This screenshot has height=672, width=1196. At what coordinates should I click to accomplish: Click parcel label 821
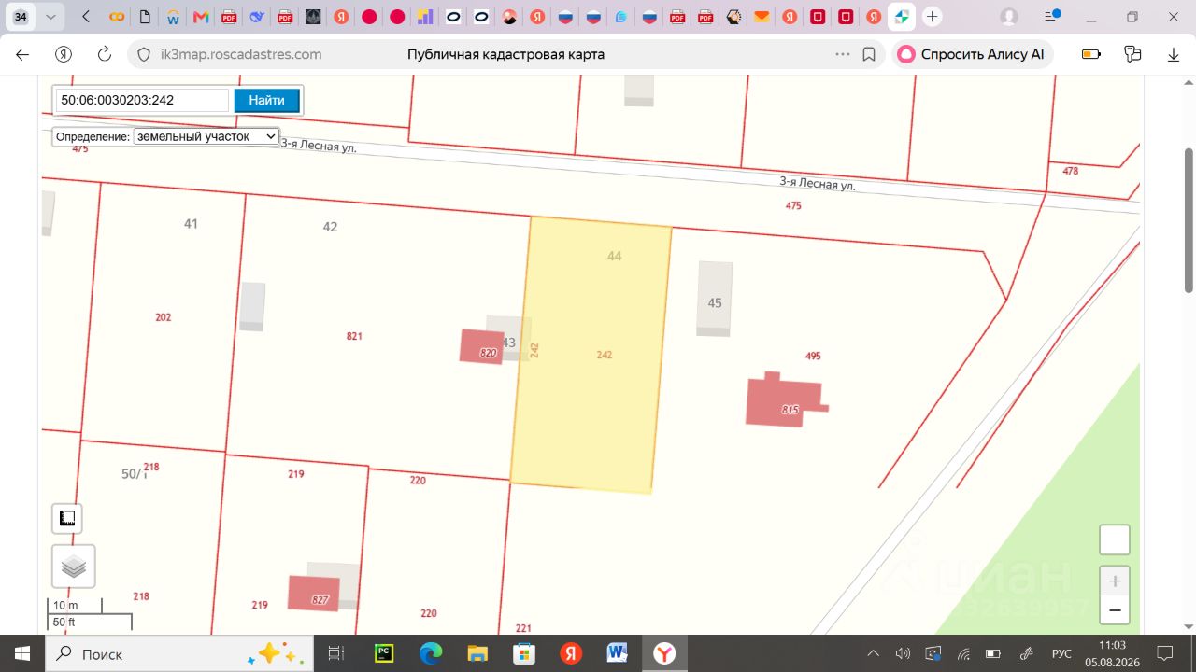[x=354, y=336]
